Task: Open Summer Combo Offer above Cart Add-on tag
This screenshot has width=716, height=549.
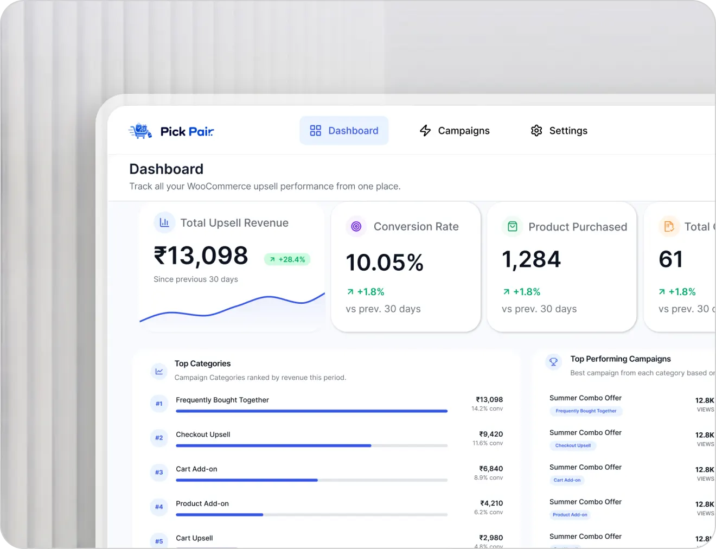Action: tap(585, 467)
